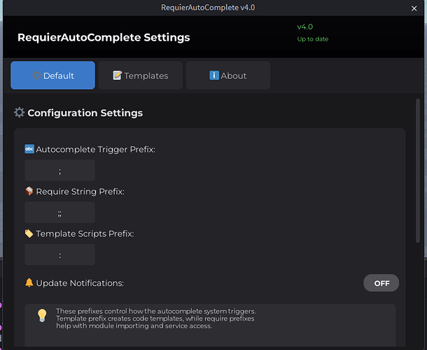The image size is (427, 350).
Task: Click the info icon on About tab
Action: click(214, 75)
